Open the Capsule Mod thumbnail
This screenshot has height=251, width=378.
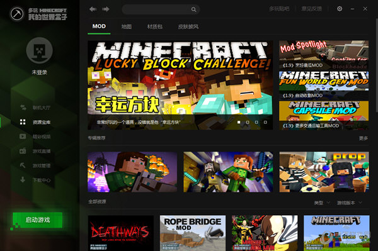pos(324,116)
